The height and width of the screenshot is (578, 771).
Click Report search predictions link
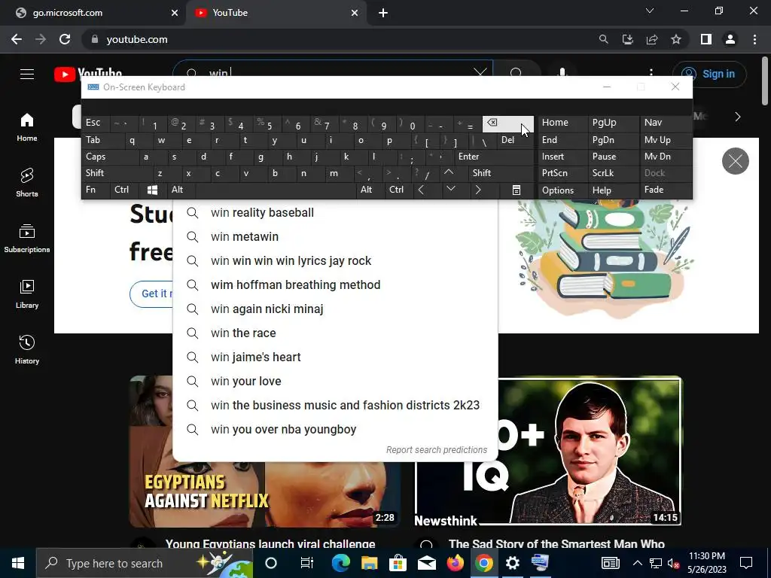(x=436, y=450)
